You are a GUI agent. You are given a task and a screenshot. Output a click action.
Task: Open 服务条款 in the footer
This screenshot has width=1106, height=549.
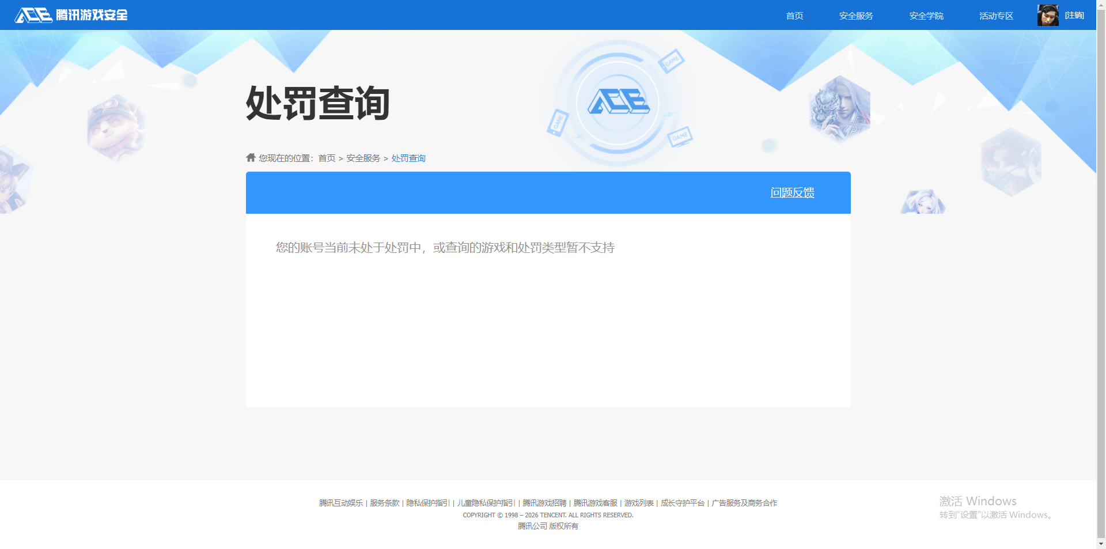(x=384, y=502)
